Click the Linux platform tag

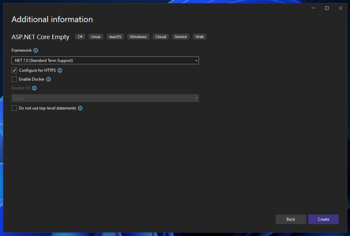pyautogui.click(x=96, y=37)
